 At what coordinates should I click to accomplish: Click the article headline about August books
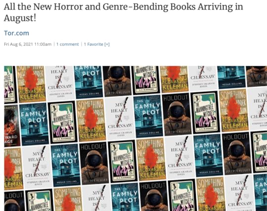click(x=123, y=12)
